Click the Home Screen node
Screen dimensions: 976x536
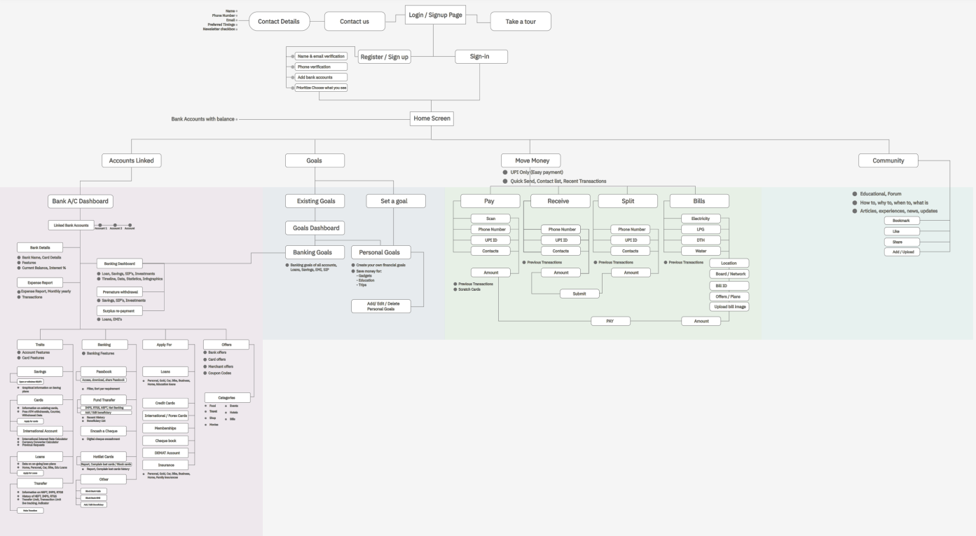(432, 118)
